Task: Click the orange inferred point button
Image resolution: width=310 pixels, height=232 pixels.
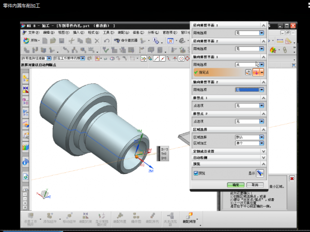Action: pos(256,72)
